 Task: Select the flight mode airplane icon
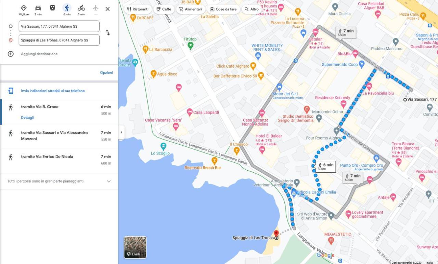95,8
